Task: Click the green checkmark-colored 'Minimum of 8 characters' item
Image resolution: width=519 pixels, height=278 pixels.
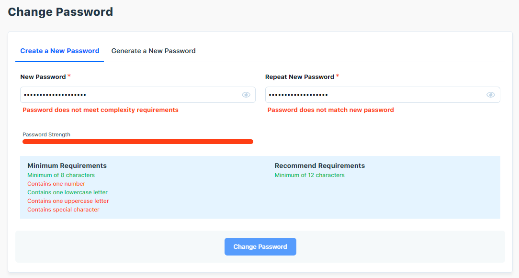Action: (61, 175)
